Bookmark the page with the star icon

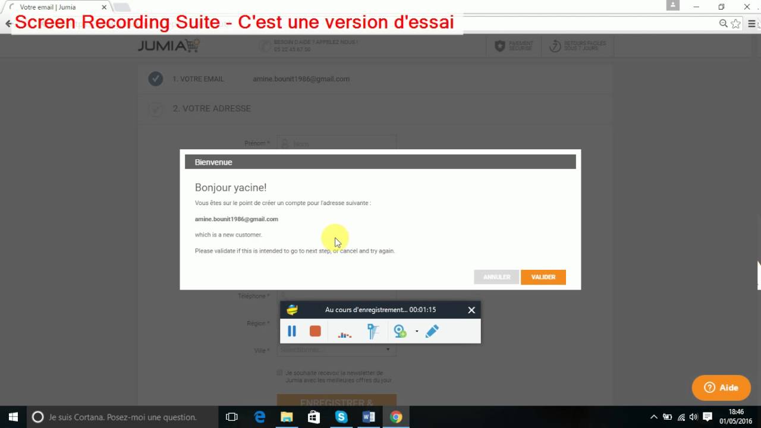pos(736,24)
